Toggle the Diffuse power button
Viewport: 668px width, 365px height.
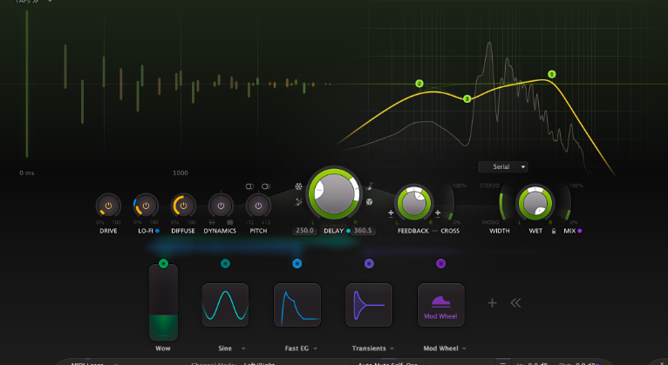[183, 206]
